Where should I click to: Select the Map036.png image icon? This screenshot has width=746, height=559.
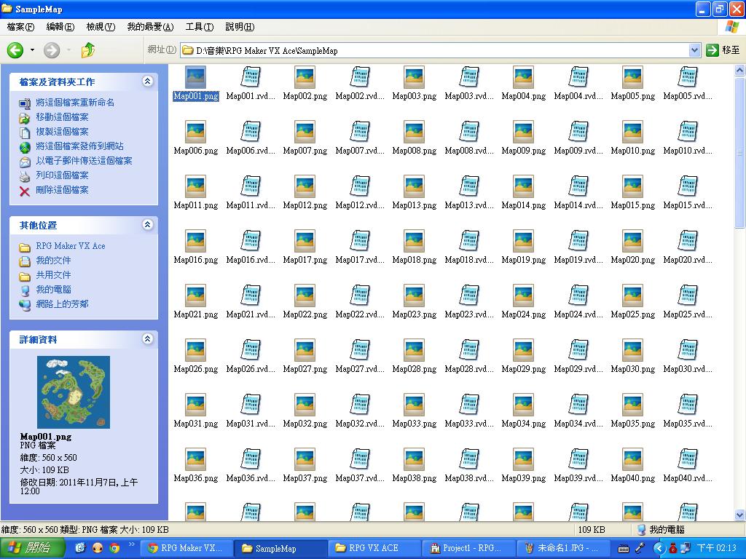coord(195,460)
